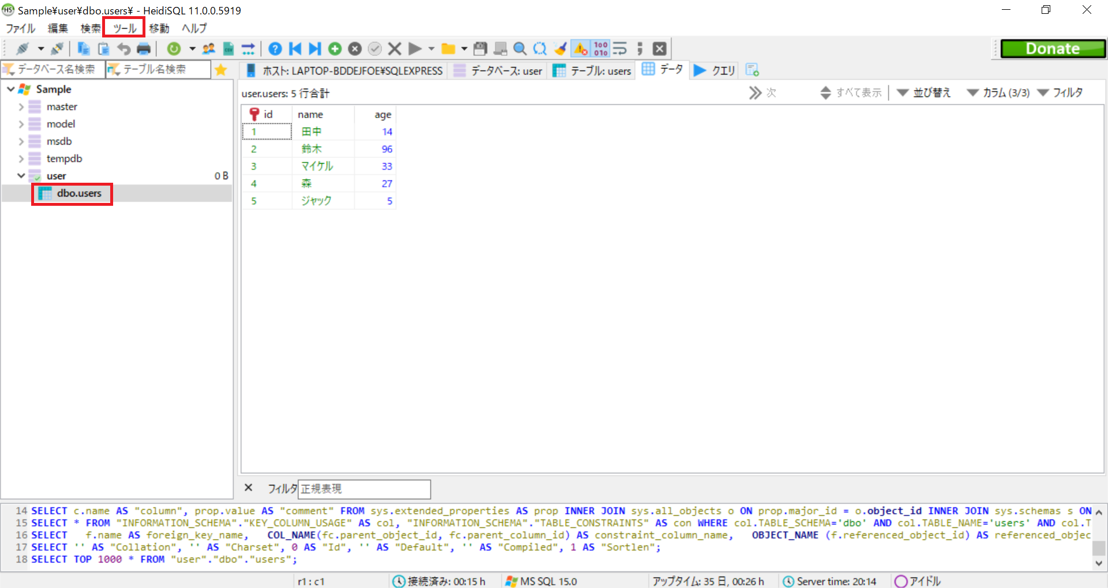Image resolution: width=1108 pixels, height=588 pixels.
Task: Toggle the binary 100/010 display icon
Action: 601,49
